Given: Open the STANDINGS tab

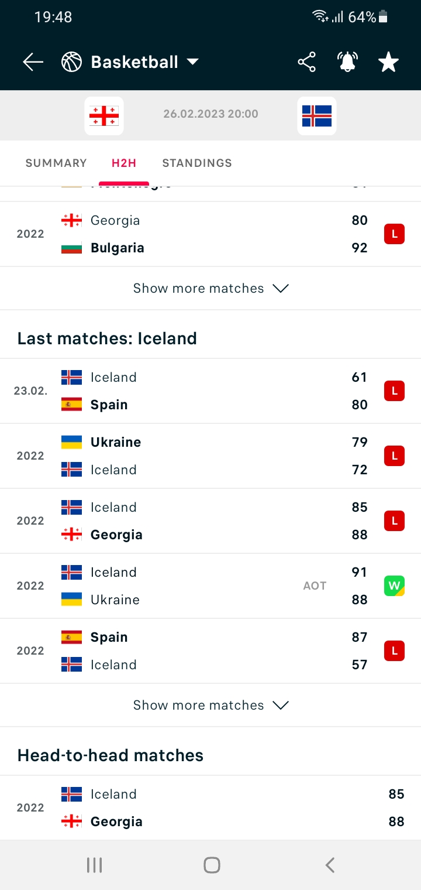Looking at the screenshot, I should coord(196,163).
